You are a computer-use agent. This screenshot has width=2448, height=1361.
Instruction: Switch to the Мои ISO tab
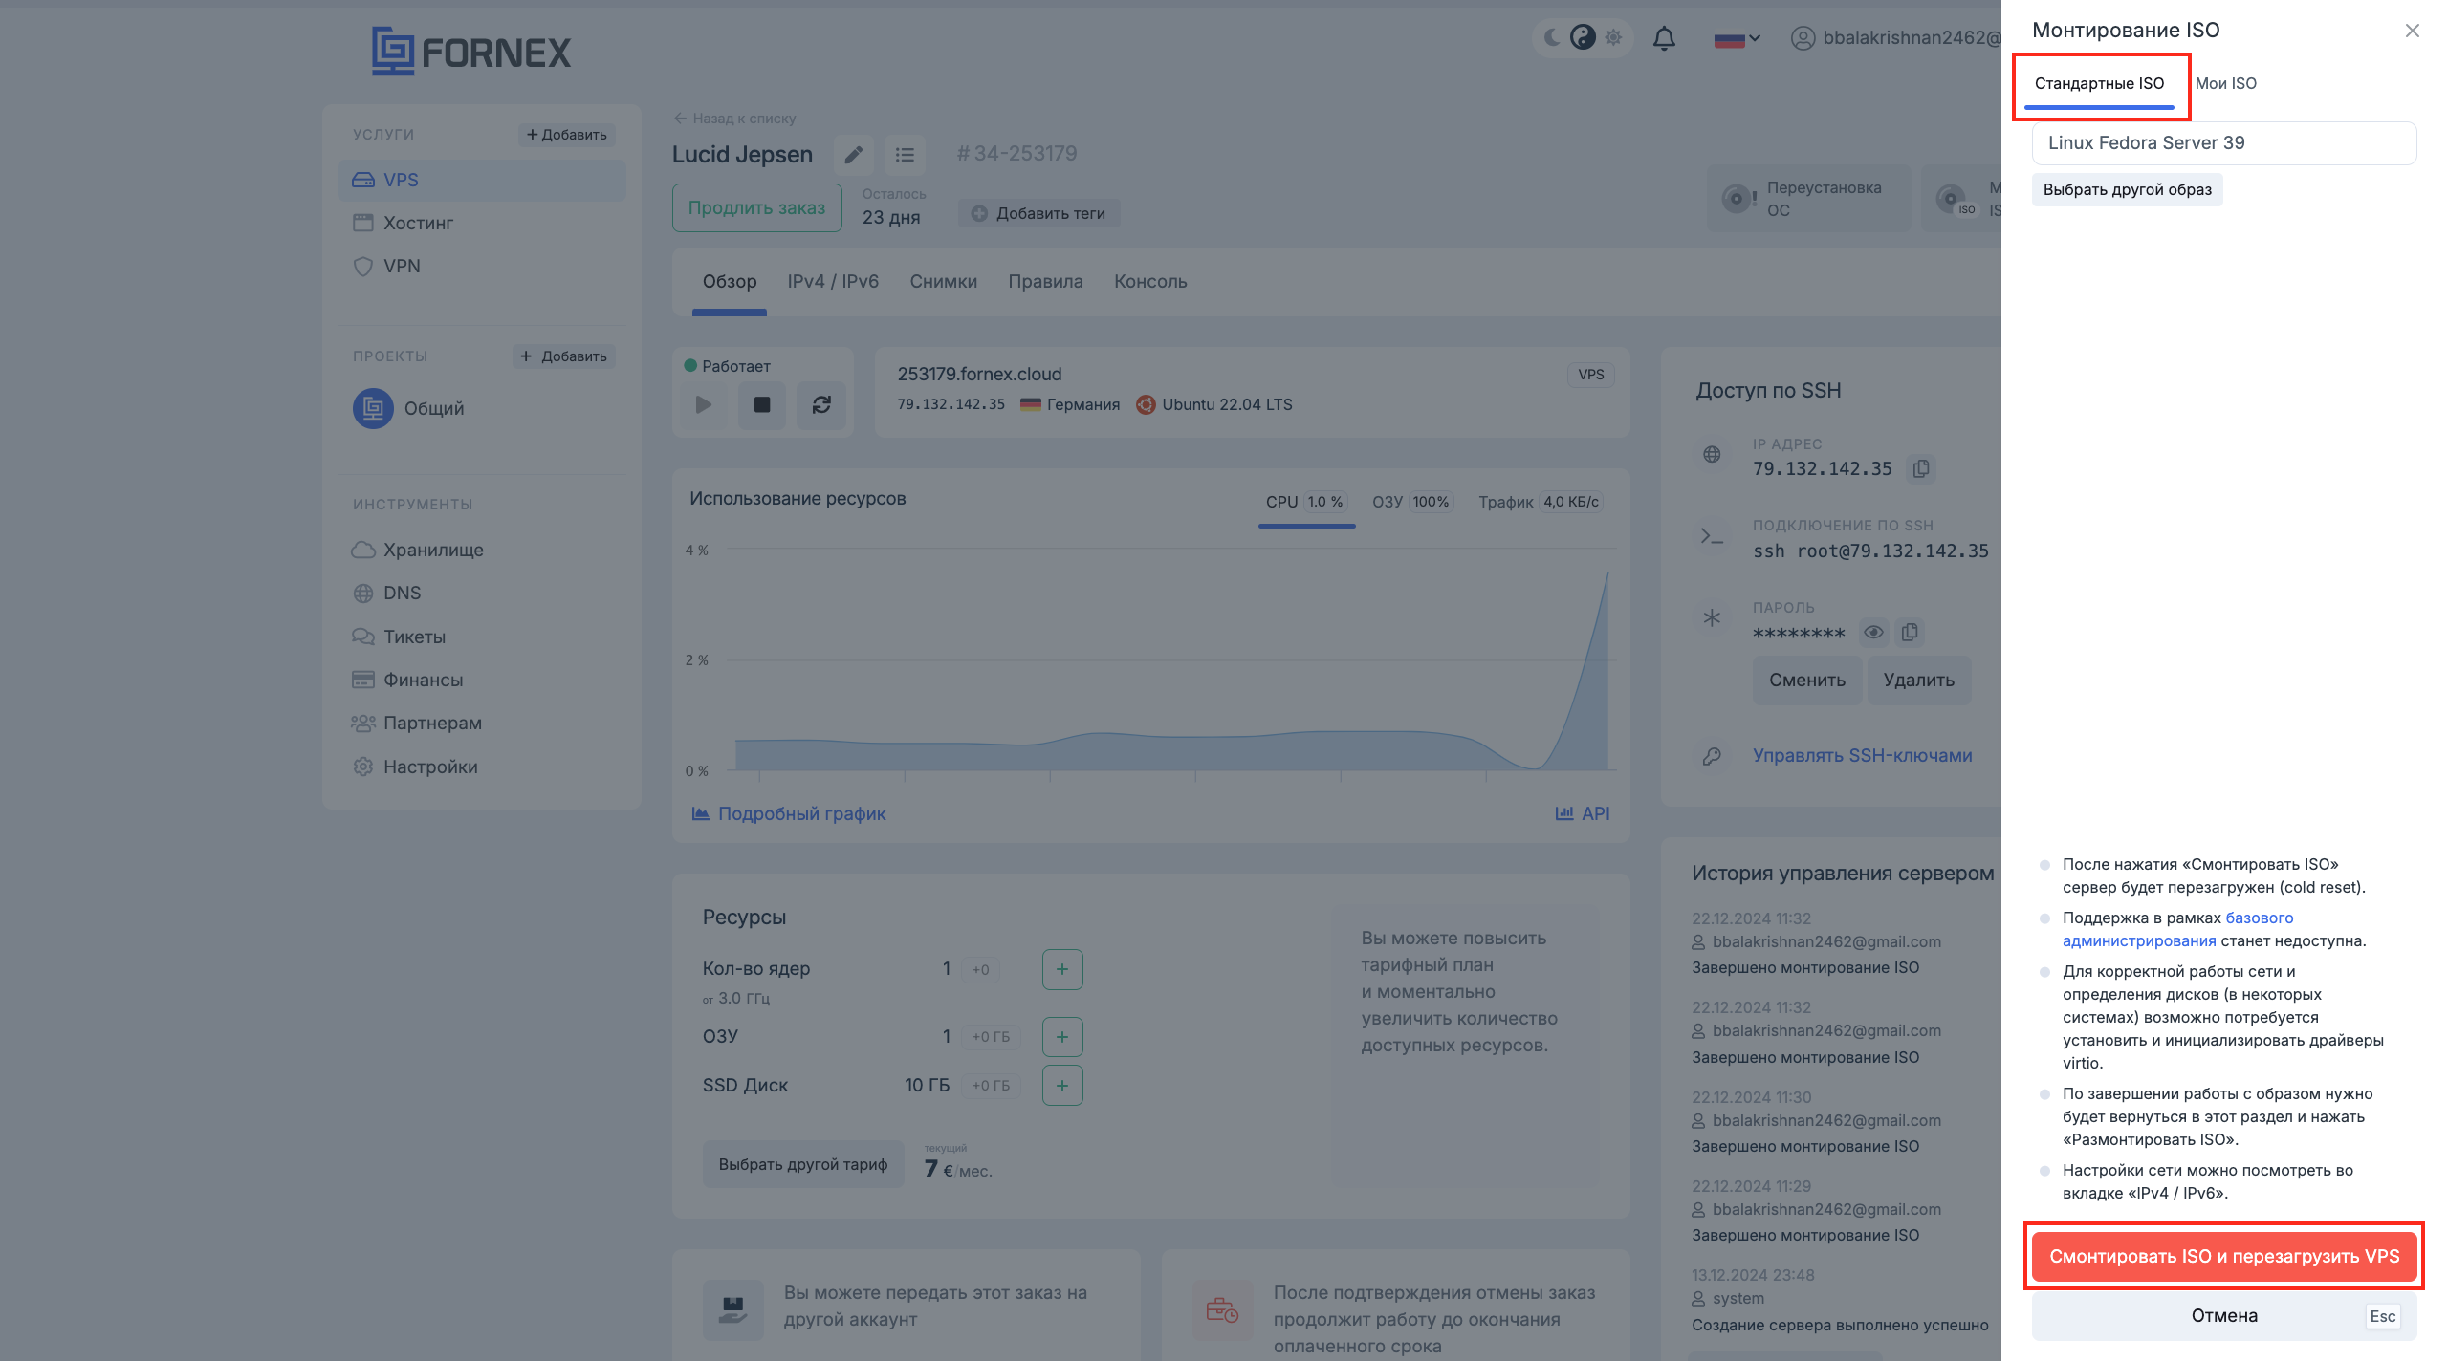[2225, 83]
